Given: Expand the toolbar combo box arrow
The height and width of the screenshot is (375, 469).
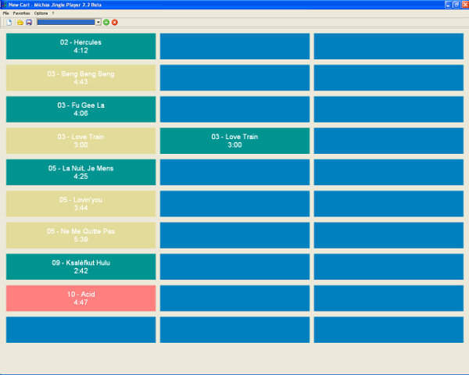Looking at the screenshot, I should point(98,22).
